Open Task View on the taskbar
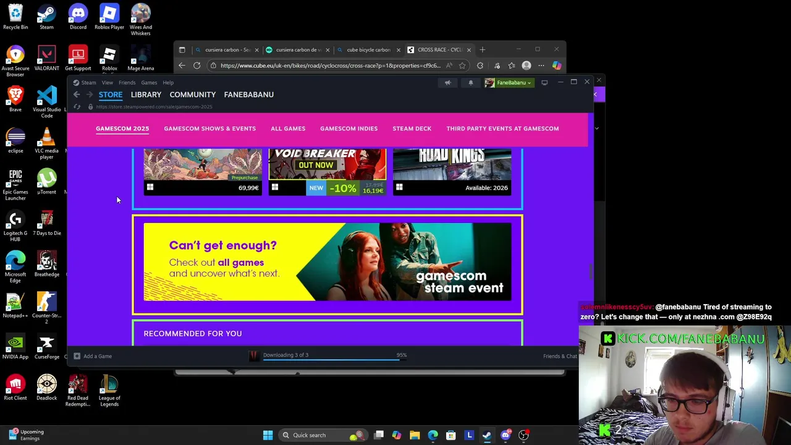Image resolution: width=791 pixels, height=445 pixels. click(x=379, y=435)
